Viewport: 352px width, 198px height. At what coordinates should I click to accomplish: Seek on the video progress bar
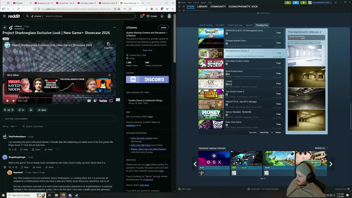59,98
